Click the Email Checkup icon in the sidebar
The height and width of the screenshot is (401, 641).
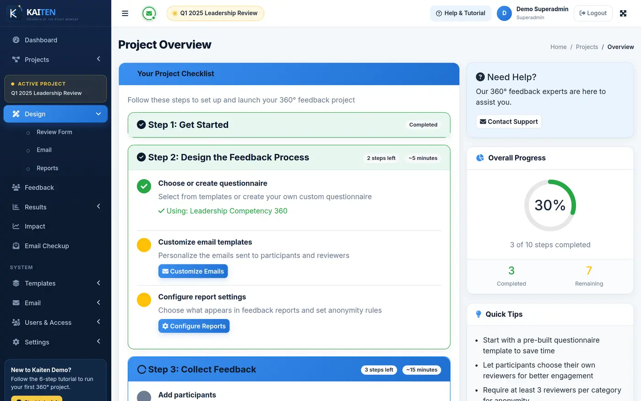point(16,246)
